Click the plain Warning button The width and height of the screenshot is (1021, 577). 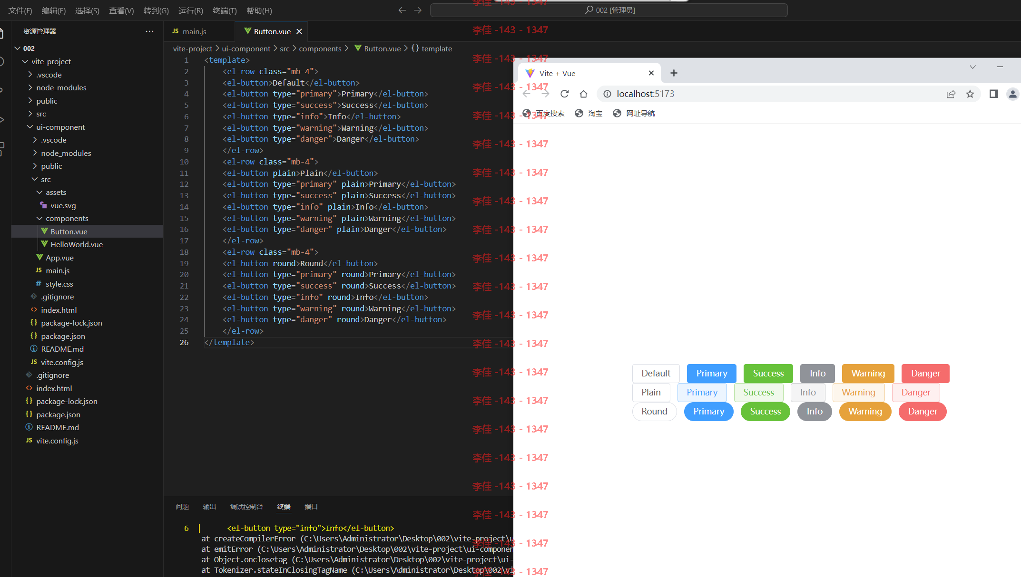858,392
